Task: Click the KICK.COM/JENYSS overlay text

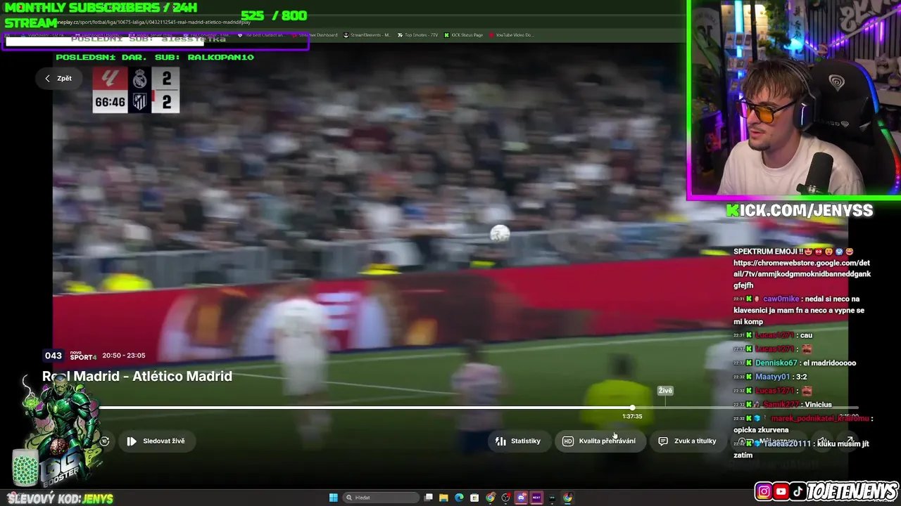Action: pos(800,210)
